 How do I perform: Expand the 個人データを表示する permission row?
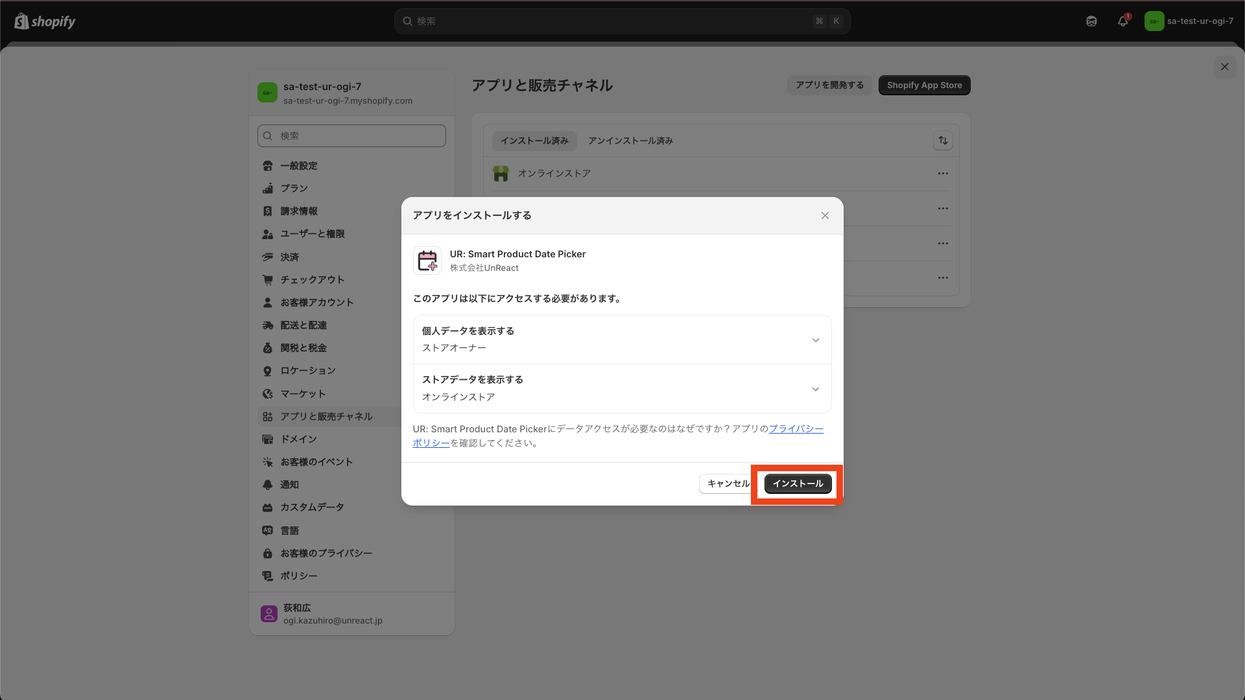coord(816,340)
